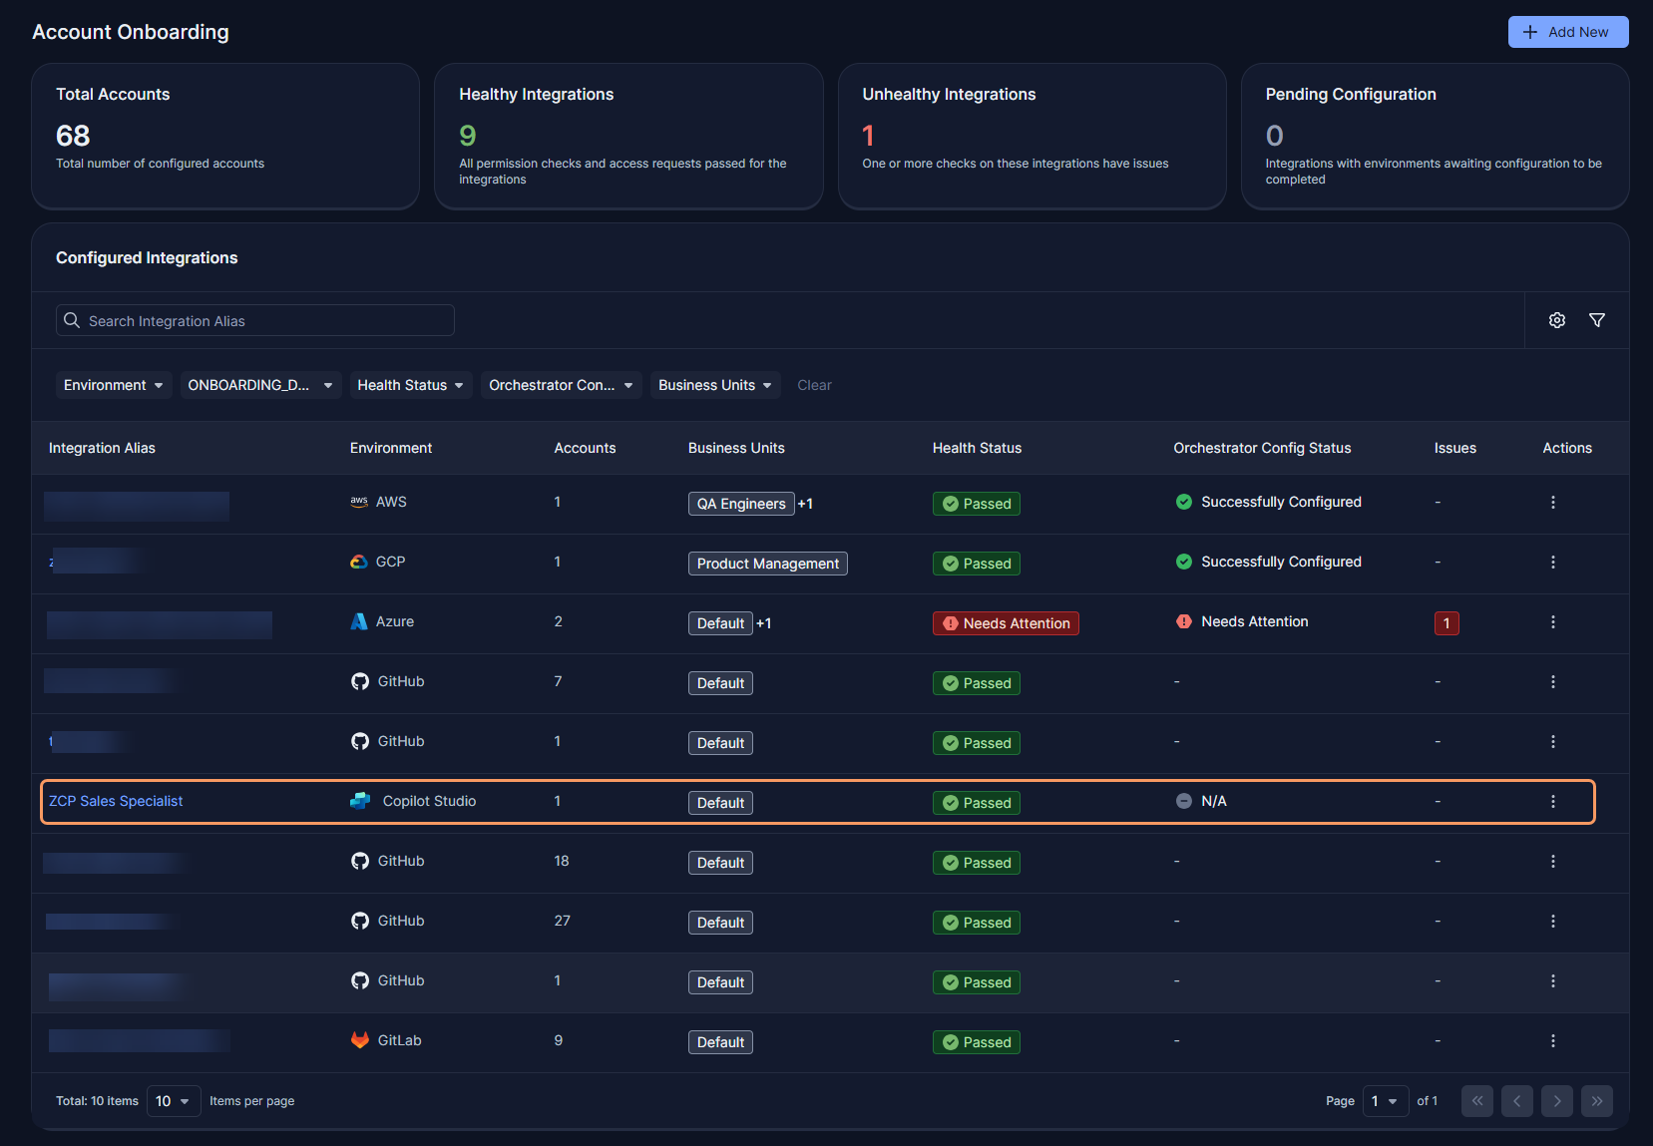Click Add New button
The height and width of the screenshot is (1146, 1653).
coord(1567,32)
